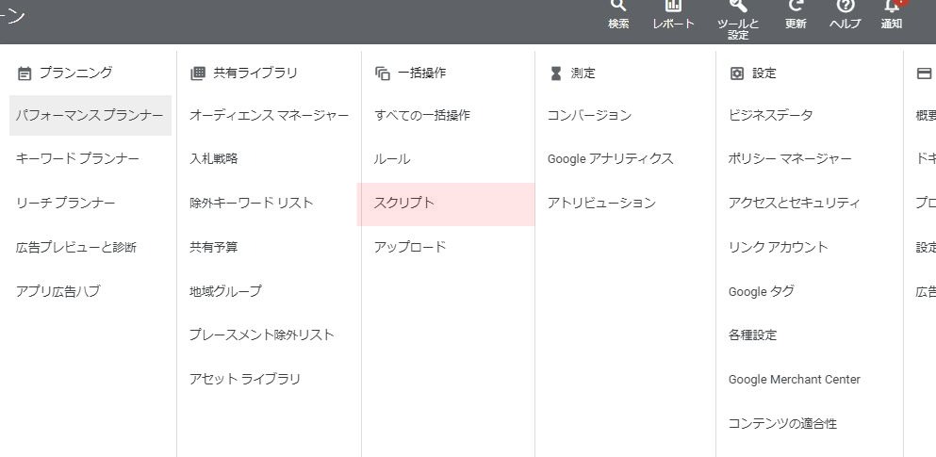
Task: Open the notifications (通知) bell icon
Action: (892, 8)
